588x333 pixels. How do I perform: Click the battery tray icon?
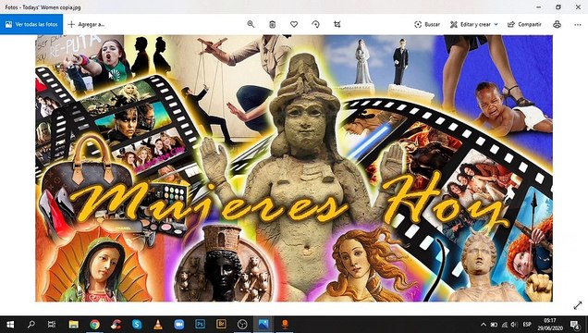point(495,325)
